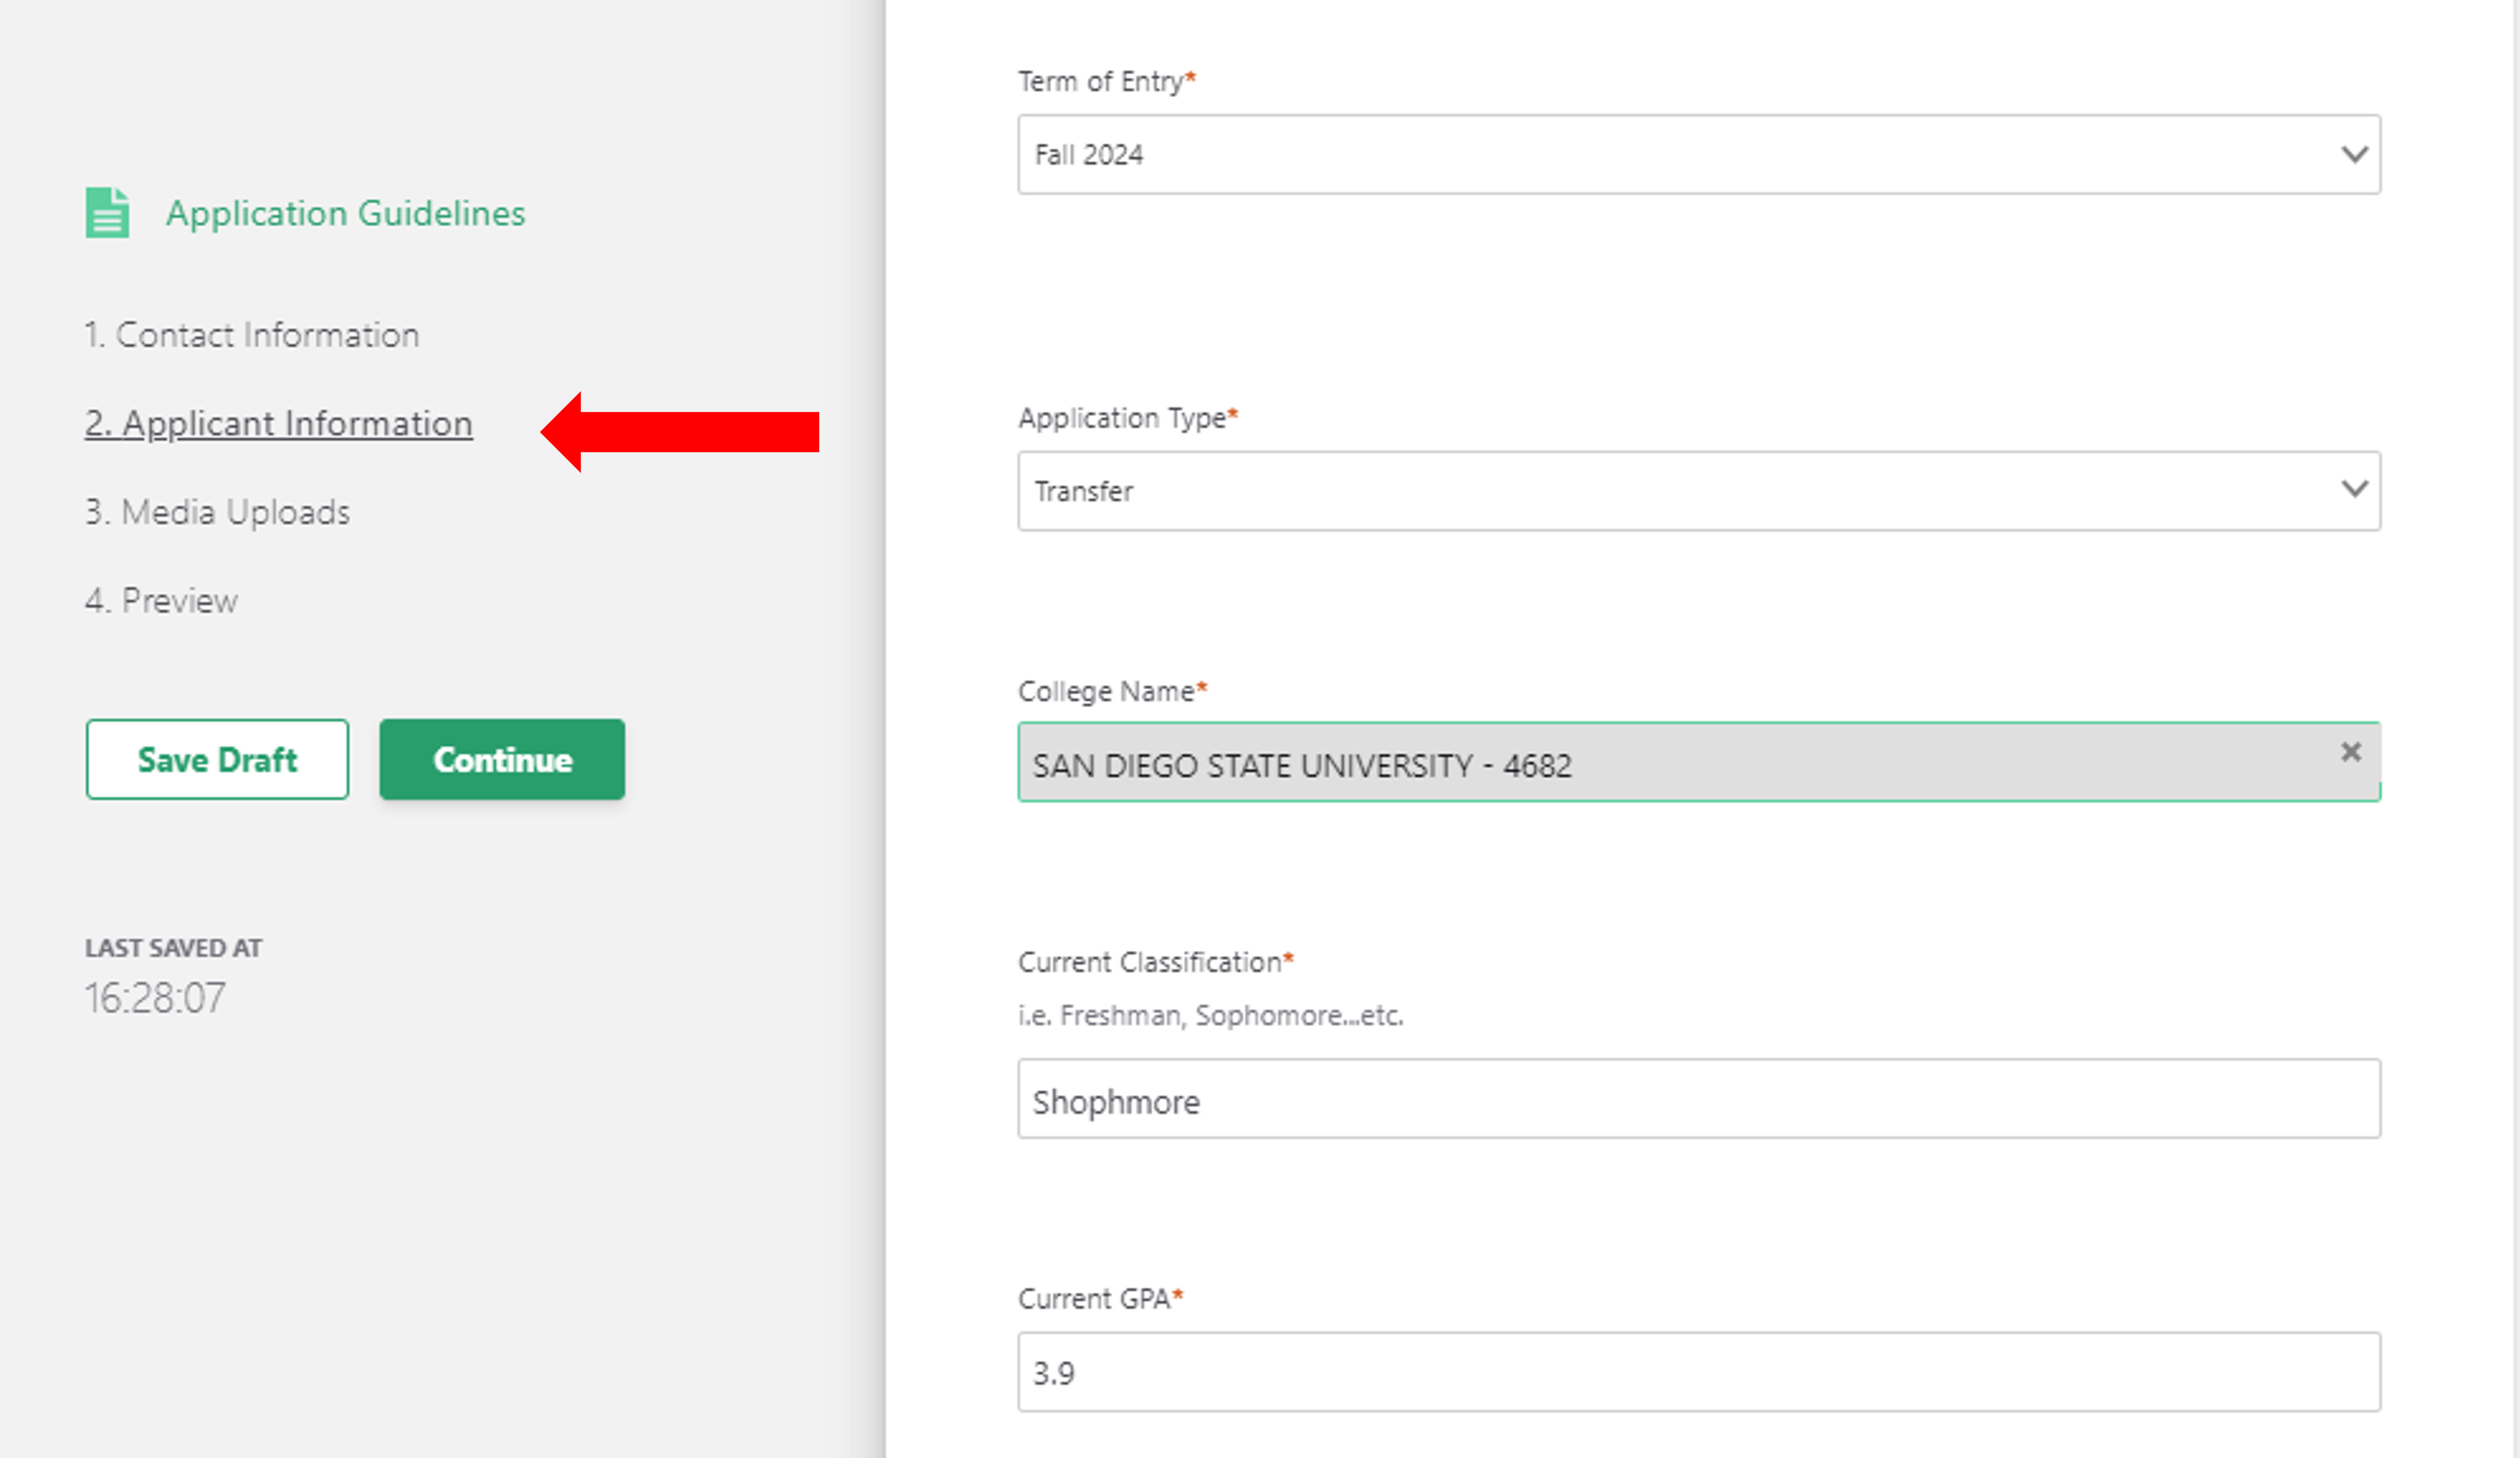Click the green Continue button
The image size is (2520, 1458).
502,760
